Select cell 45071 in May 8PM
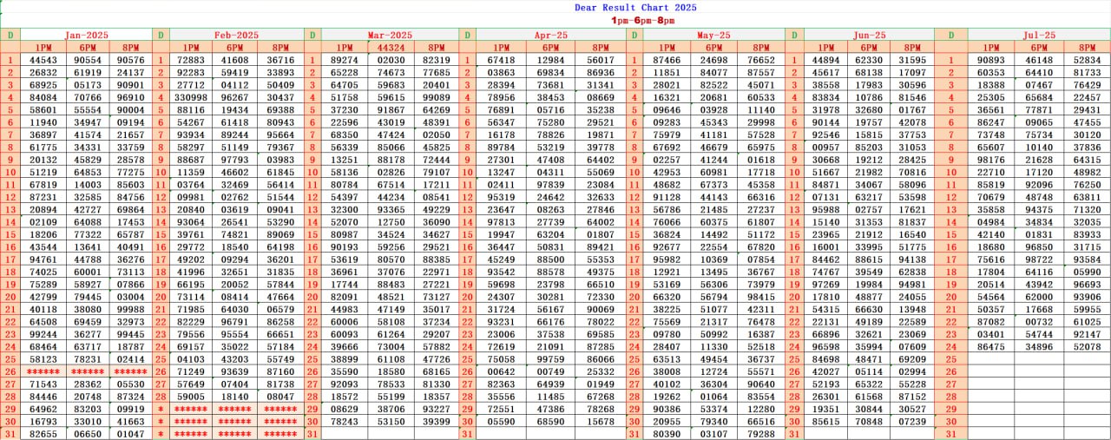Screen dimensions: 1111x440 point(761,85)
